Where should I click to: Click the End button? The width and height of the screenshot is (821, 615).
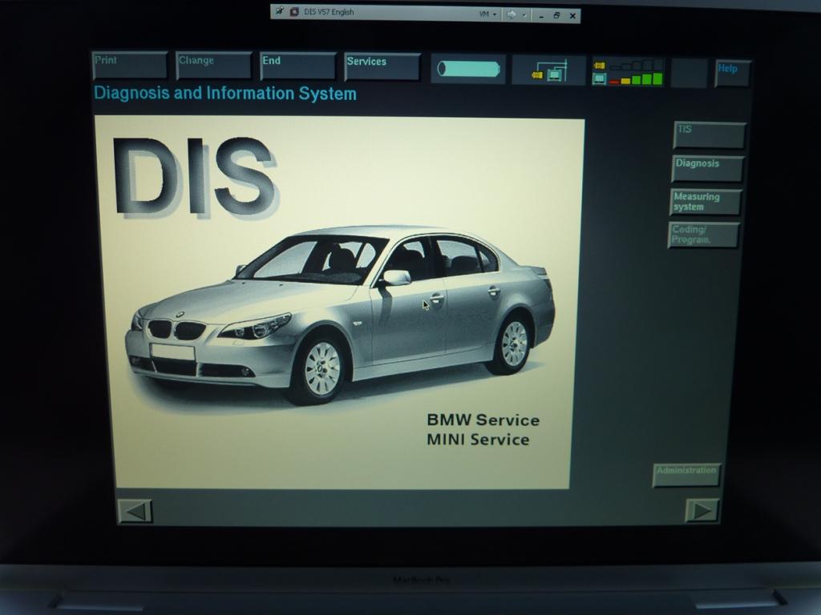click(x=298, y=66)
